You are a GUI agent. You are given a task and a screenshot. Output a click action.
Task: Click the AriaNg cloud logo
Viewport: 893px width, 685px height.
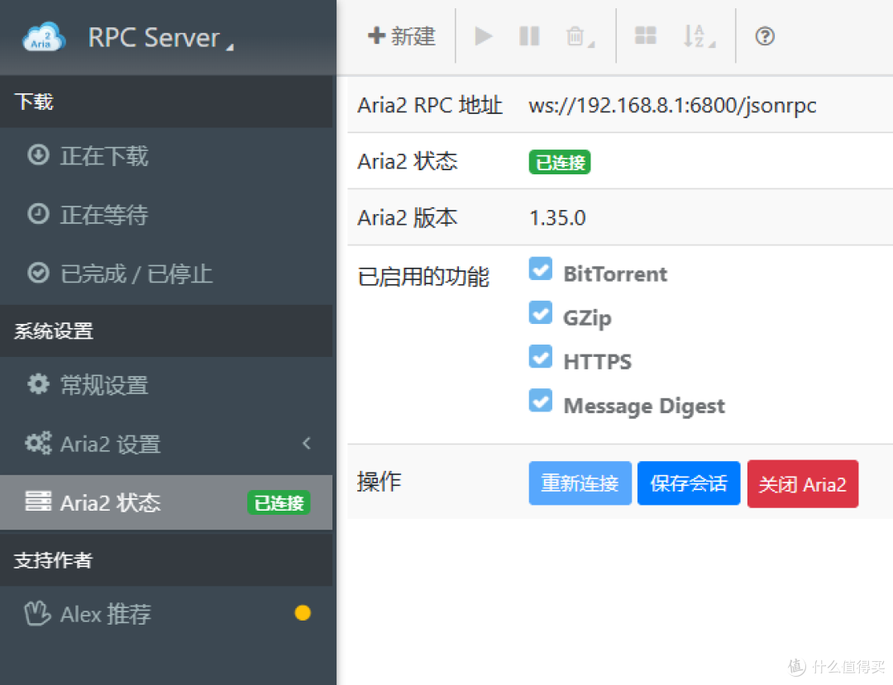click(x=44, y=37)
